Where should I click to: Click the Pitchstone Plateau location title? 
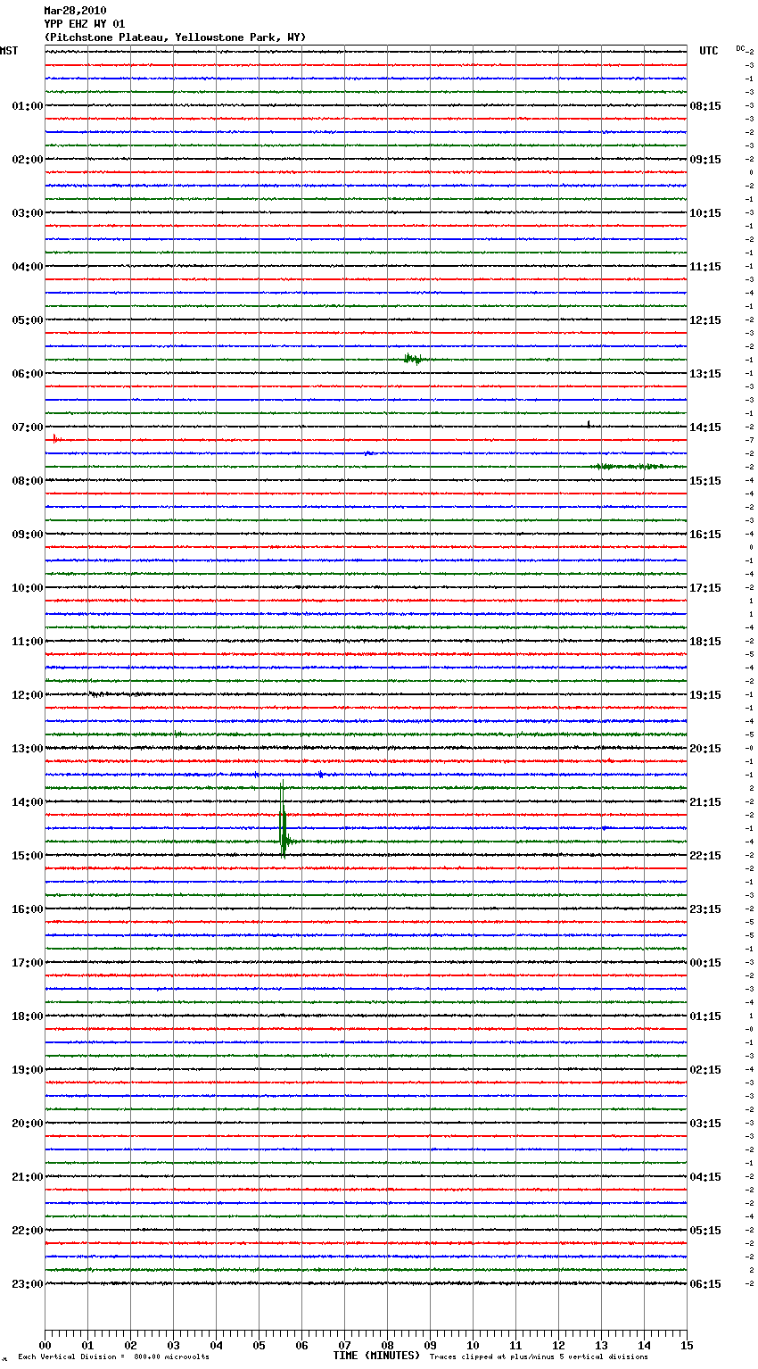(x=175, y=37)
